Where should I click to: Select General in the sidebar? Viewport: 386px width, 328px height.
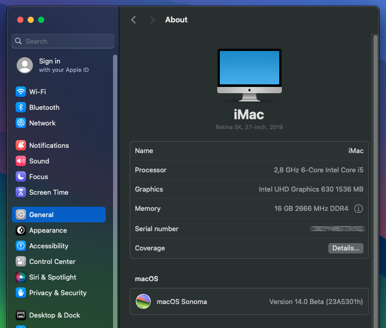click(59, 215)
